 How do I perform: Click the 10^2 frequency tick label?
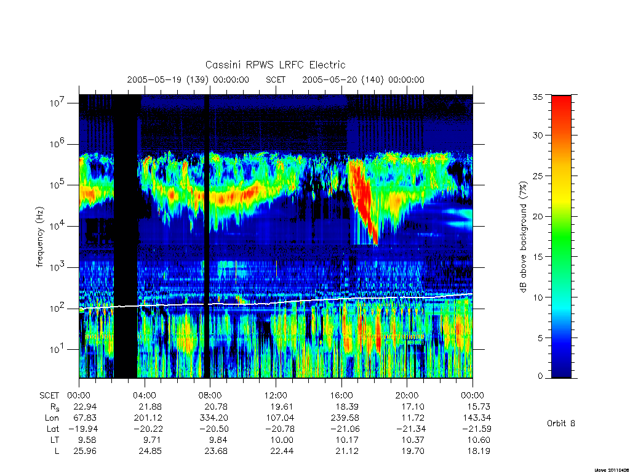[57, 309]
